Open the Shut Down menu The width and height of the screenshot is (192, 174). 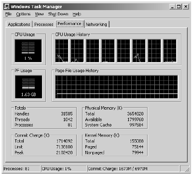58,14
